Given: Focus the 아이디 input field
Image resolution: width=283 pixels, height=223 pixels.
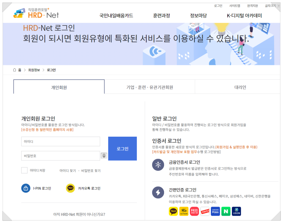Looking at the screenshot, I should (61, 141).
